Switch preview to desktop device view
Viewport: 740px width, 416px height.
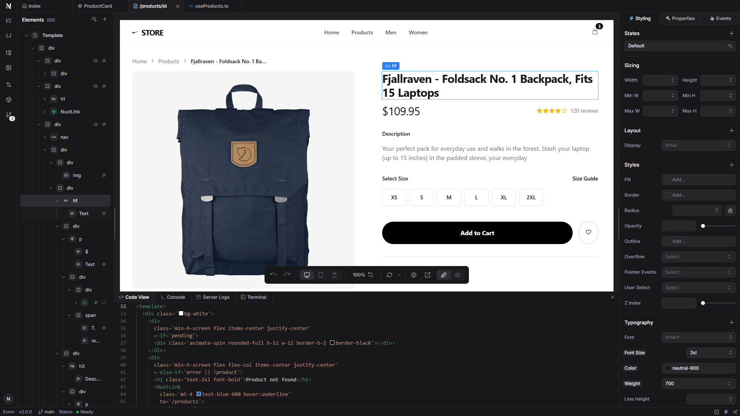tap(307, 275)
